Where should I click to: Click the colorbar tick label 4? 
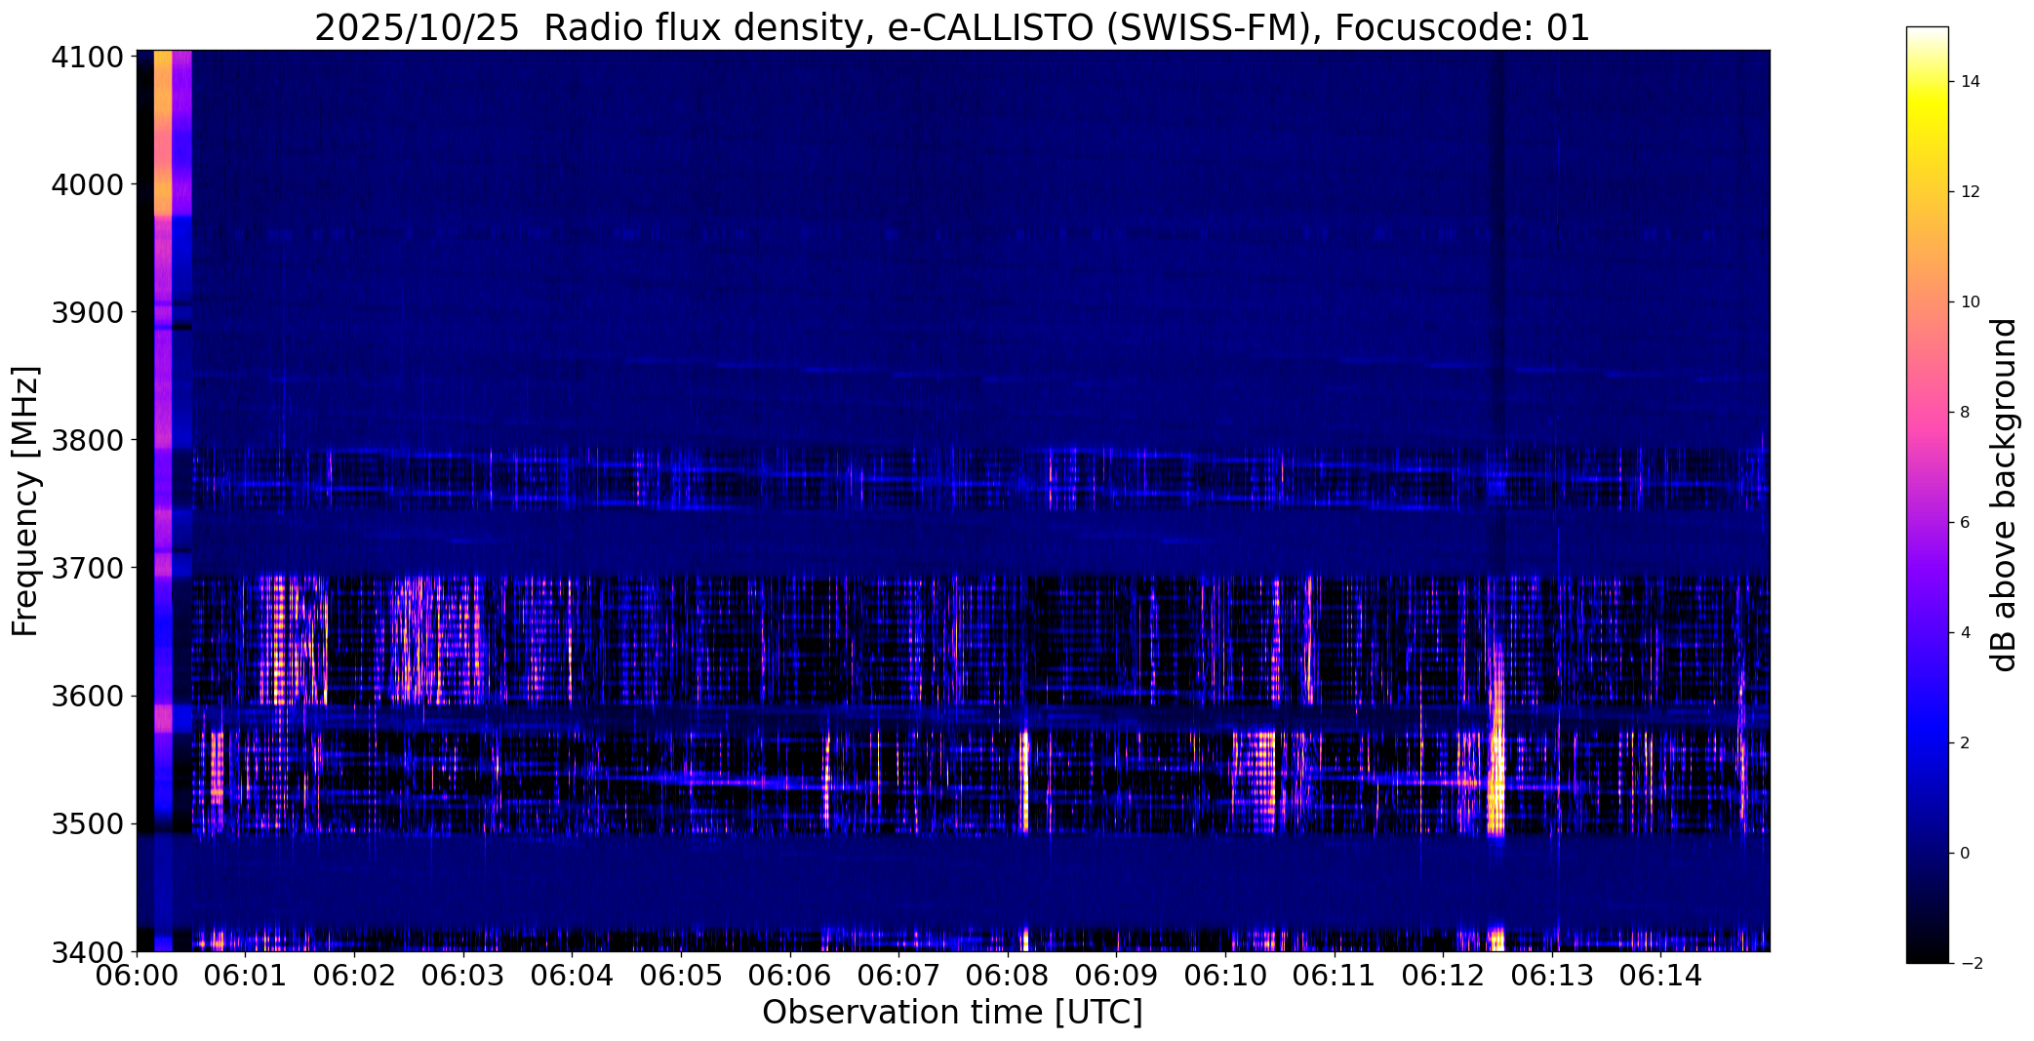point(1965,633)
